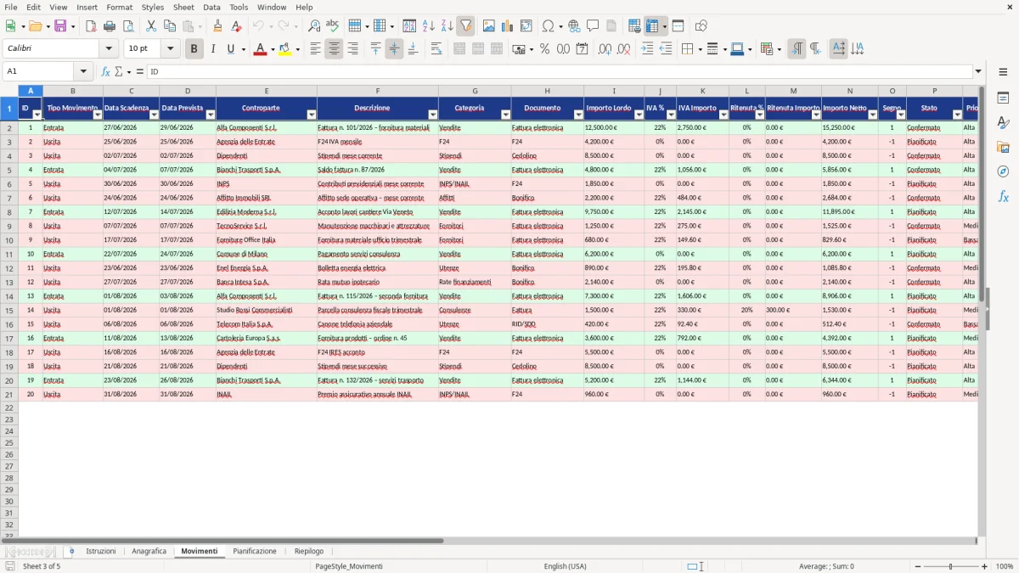Open Find and Replace icon
This screenshot has width=1019, height=573.
click(x=314, y=26)
